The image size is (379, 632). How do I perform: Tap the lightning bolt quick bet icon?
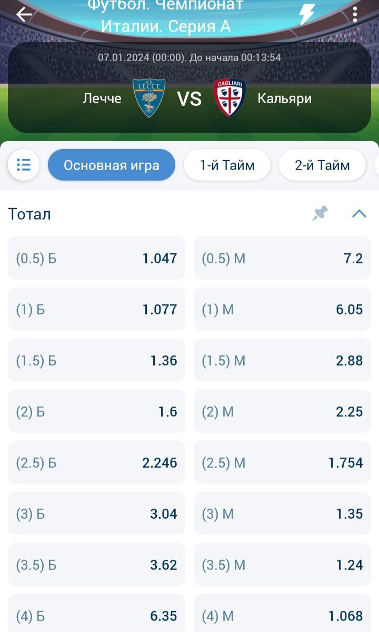pos(306,15)
